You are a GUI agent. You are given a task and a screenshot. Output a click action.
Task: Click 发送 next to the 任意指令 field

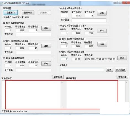click(109, 70)
